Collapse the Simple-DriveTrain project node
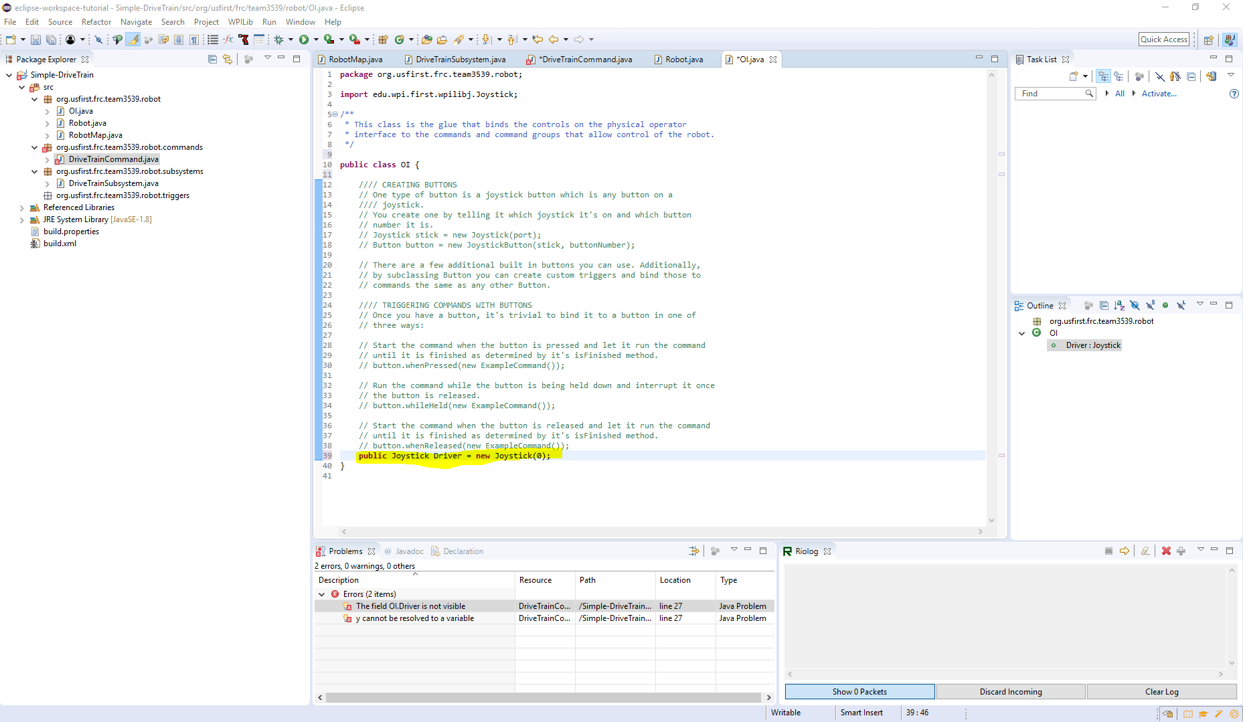 8,75
